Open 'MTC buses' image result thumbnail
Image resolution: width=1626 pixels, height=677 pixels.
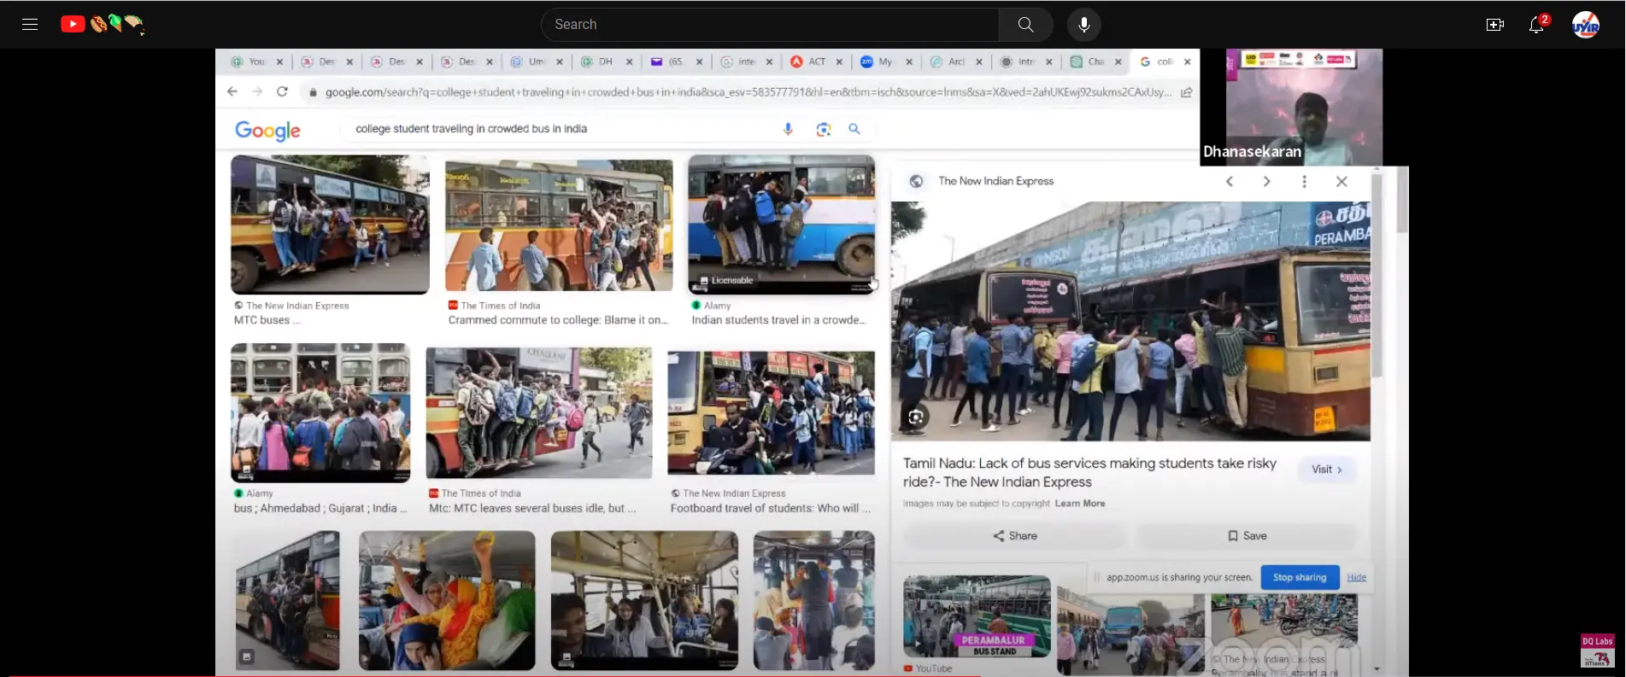pos(330,225)
